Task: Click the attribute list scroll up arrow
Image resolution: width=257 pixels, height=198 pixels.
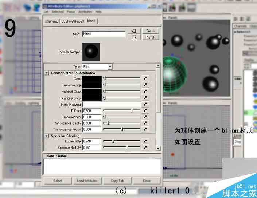Action: point(158,66)
